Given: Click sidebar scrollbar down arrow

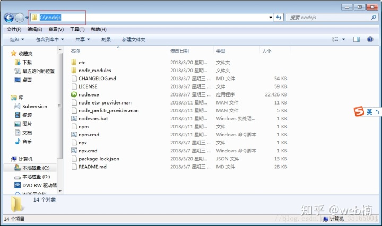Looking at the screenshot, I should click(x=60, y=191).
